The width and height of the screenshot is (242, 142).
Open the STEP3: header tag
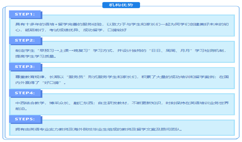[25, 67]
